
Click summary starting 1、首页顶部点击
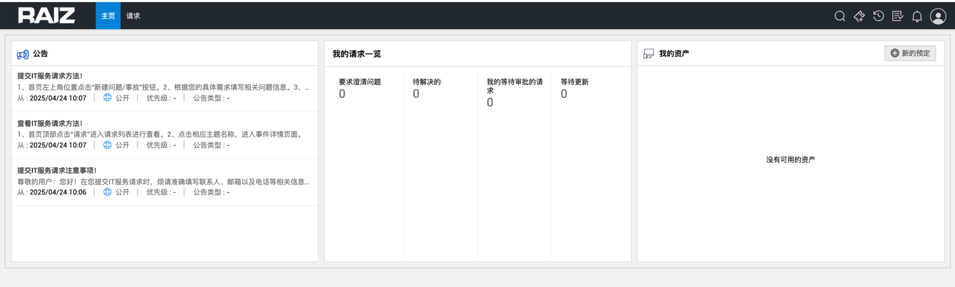pos(161,135)
